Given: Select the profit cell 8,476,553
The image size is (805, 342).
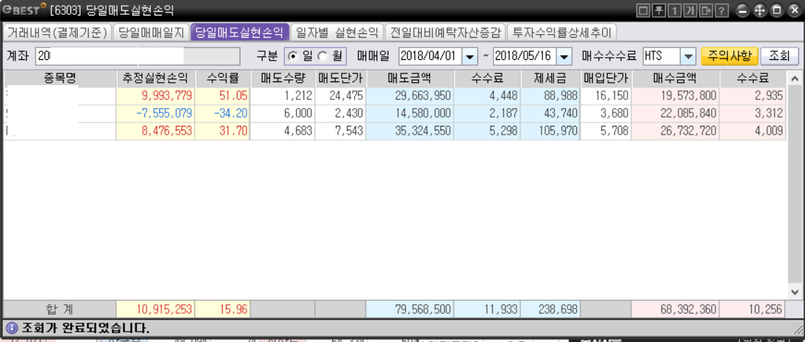Looking at the screenshot, I should 155,131.
